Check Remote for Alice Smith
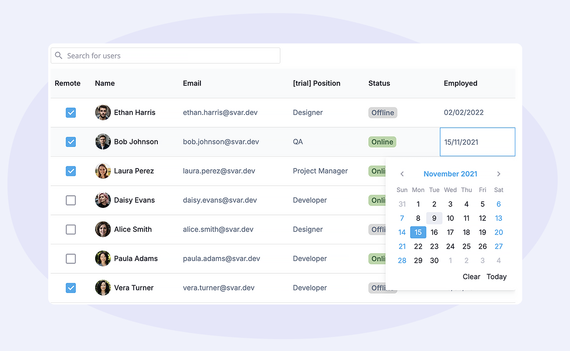570x351 pixels. pos(71,229)
